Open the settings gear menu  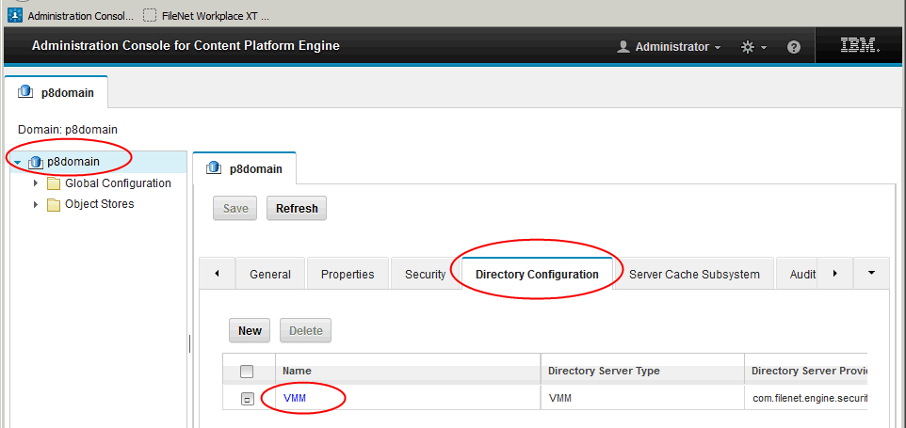[x=748, y=47]
